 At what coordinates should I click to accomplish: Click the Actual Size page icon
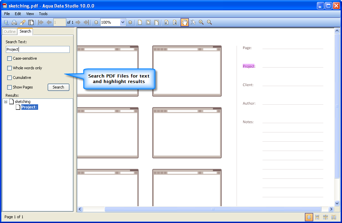pos(140,22)
